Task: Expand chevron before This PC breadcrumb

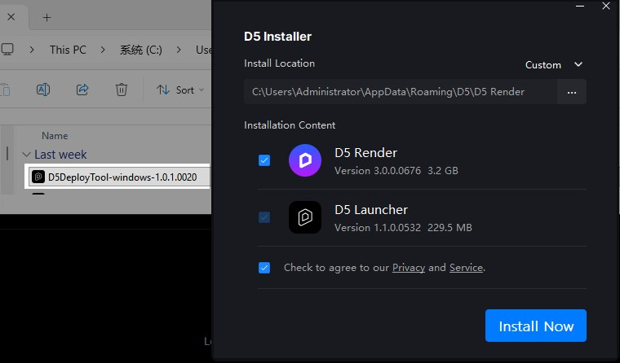Action: [32, 50]
